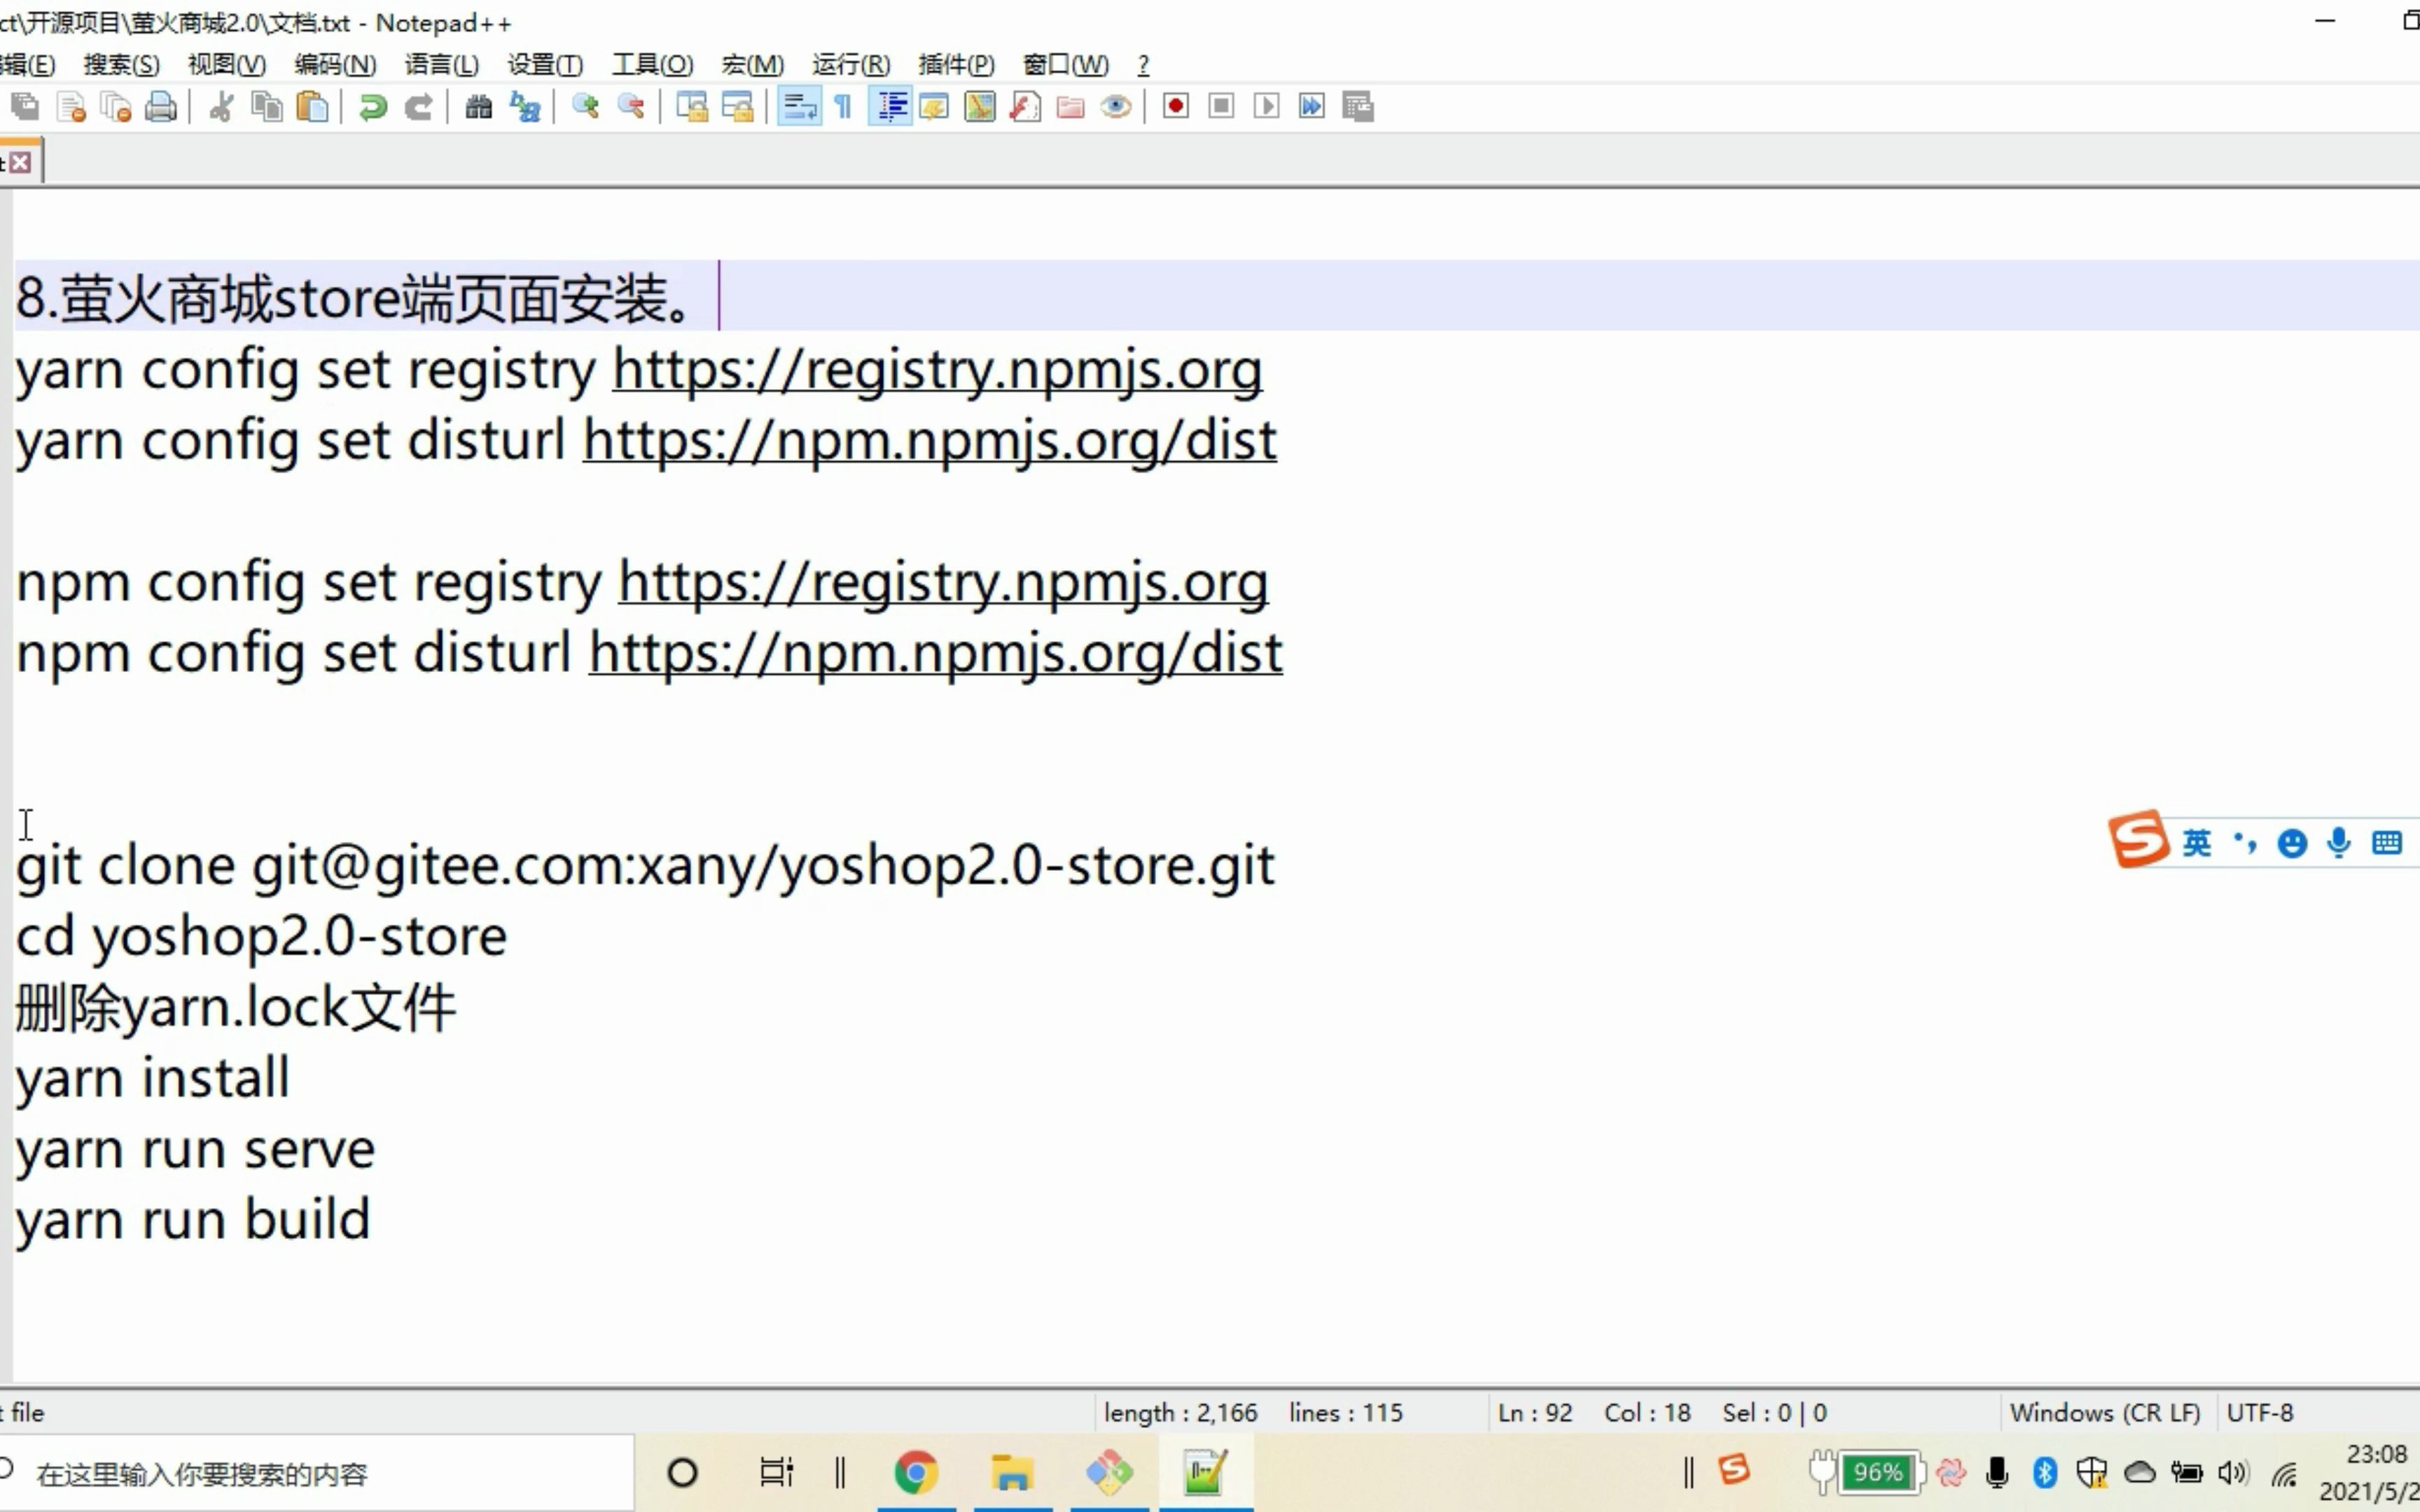Open the 编码(N) menu
The height and width of the screenshot is (1512, 2420).
tap(335, 65)
